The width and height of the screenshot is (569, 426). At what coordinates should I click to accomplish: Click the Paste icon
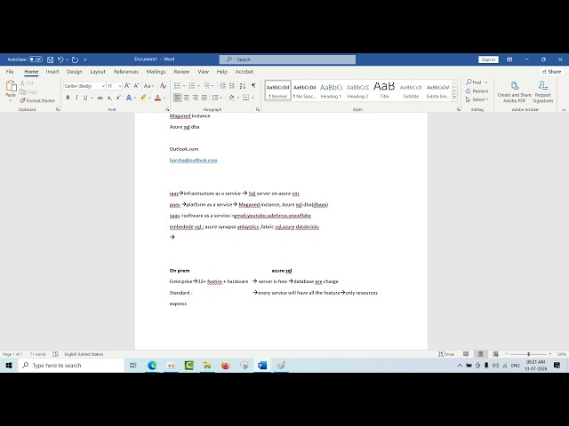click(11, 86)
